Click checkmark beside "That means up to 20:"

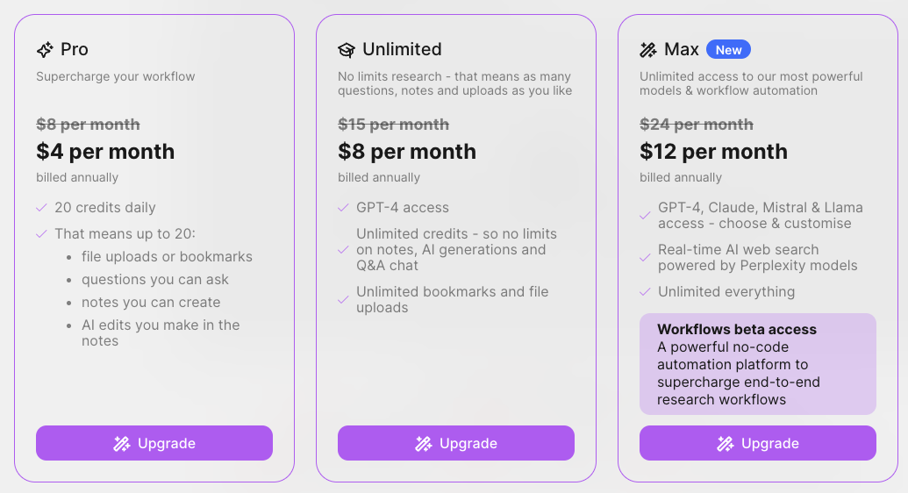[x=41, y=234]
